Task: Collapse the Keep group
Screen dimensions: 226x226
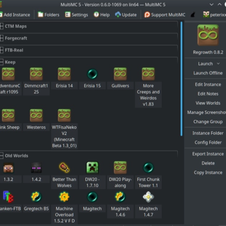Action: 2,62
